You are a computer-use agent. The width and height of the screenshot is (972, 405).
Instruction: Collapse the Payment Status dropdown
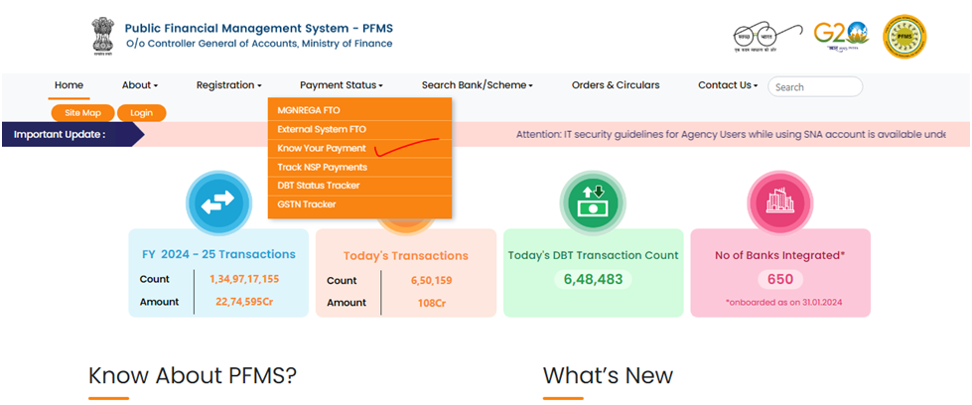coord(342,85)
